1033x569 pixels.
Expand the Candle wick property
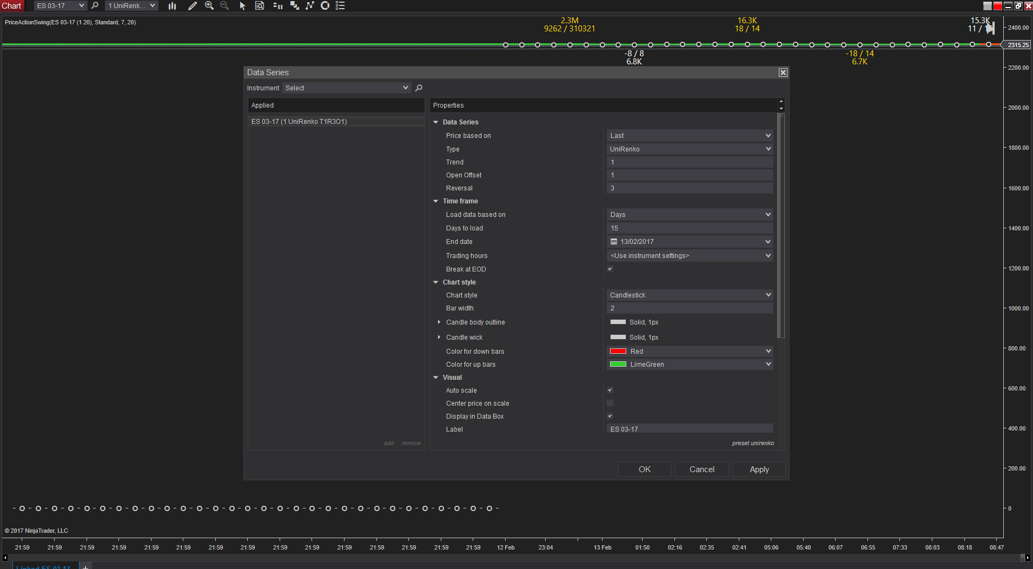point(439,337)
